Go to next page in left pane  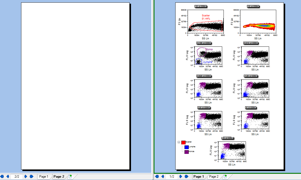pyautogui.click(x=26, y=177)
